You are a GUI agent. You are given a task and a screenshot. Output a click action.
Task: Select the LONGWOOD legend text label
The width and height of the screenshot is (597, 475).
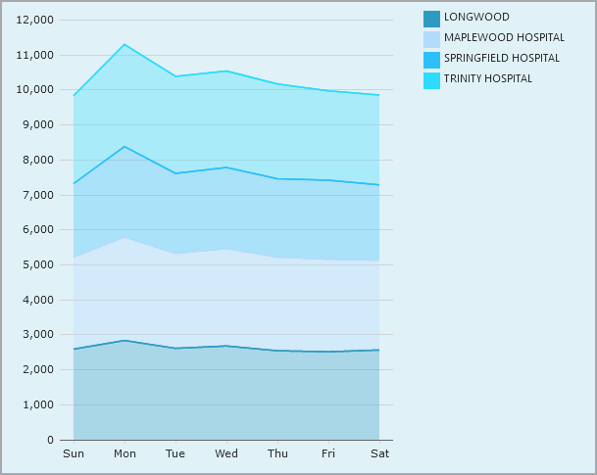pyautogui.click(x=476, y=18)
